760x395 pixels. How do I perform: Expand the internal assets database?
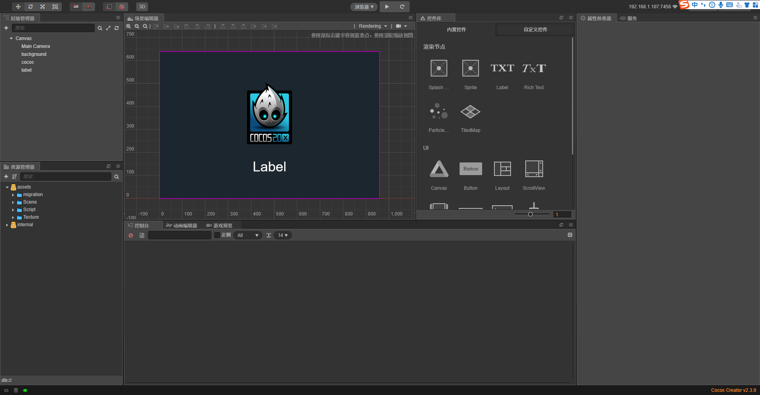click(7, 225)
